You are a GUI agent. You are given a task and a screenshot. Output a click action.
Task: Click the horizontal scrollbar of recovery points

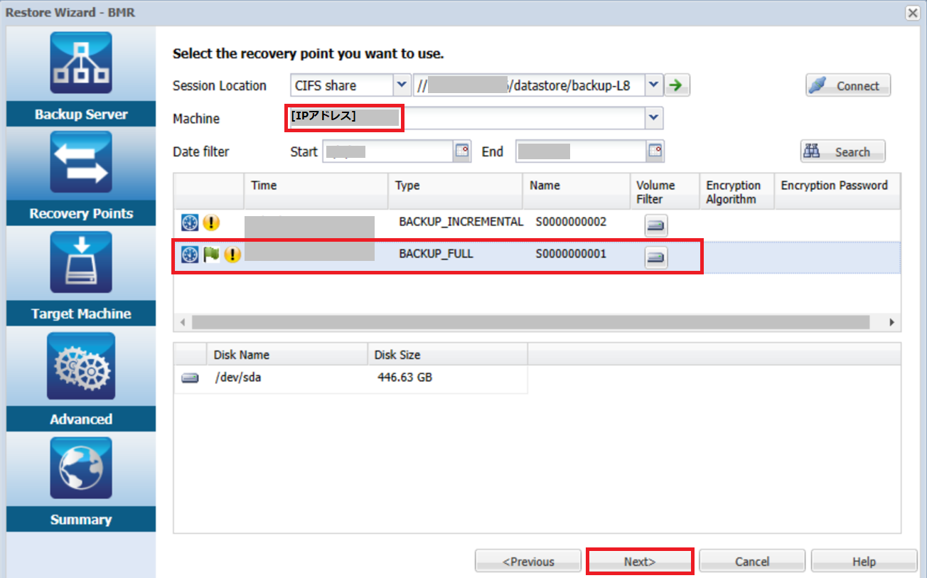click(x=530, y=322)
